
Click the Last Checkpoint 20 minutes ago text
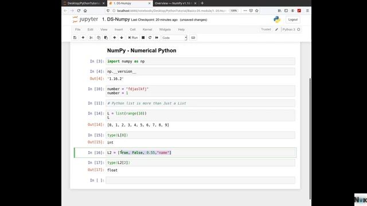[x=154, y=20]
